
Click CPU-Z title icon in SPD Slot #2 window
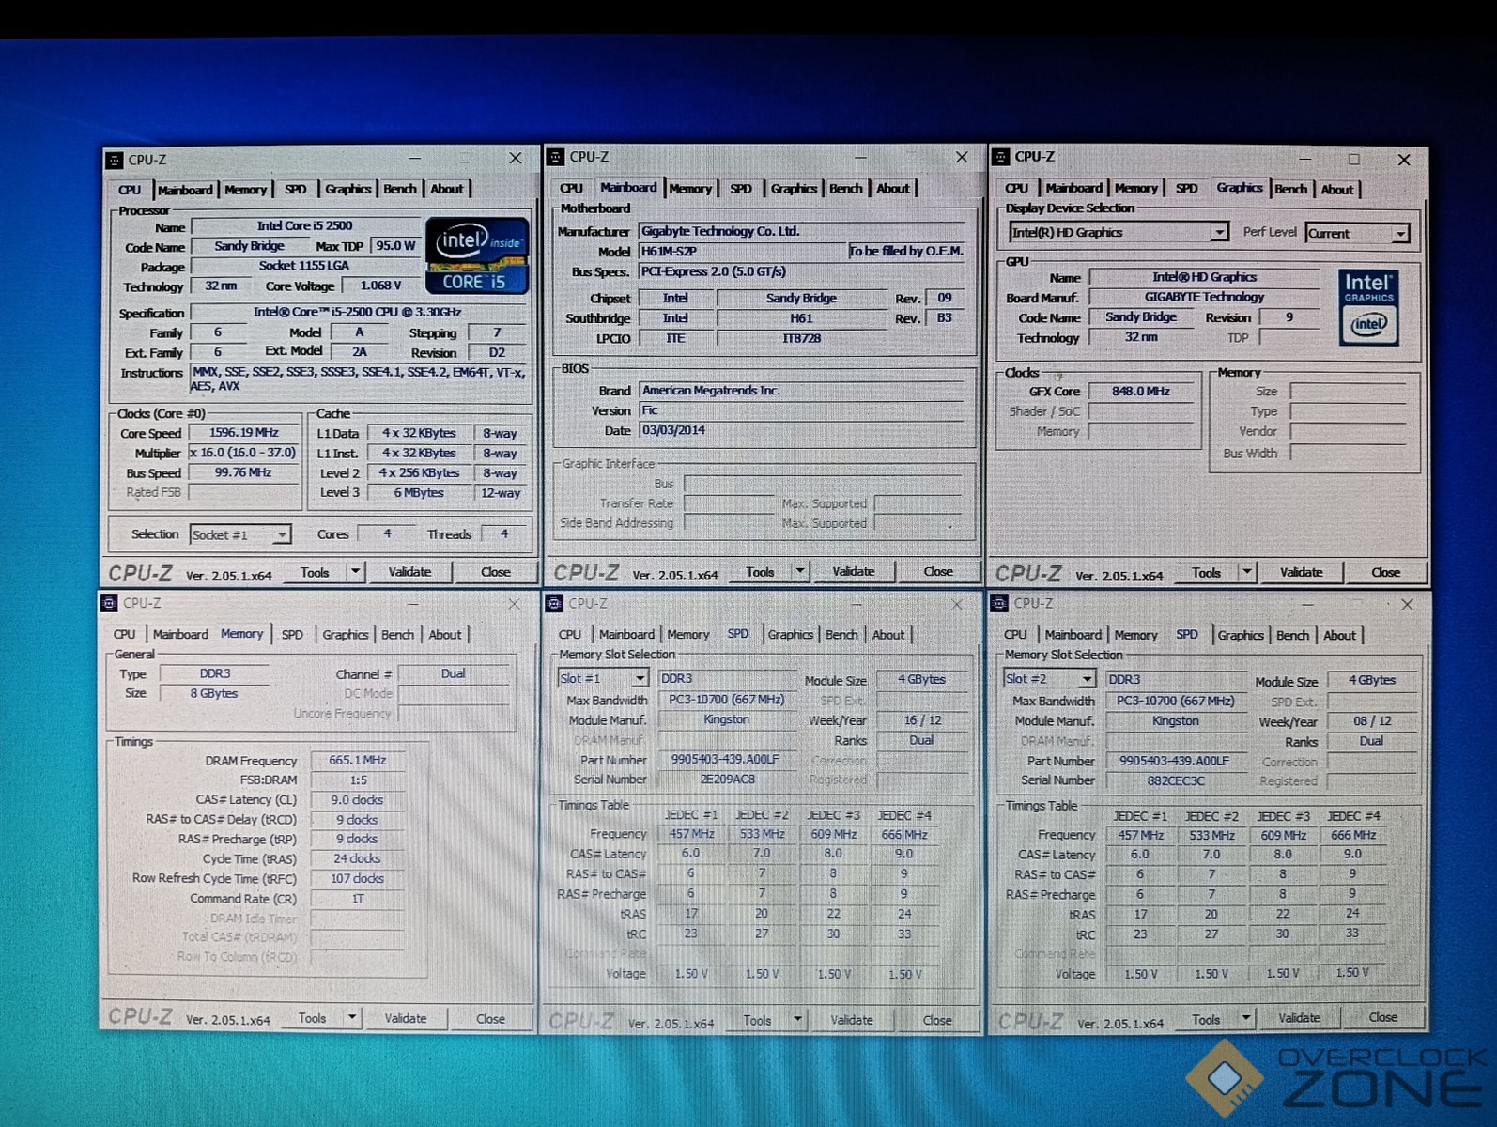coord(1000,603)
